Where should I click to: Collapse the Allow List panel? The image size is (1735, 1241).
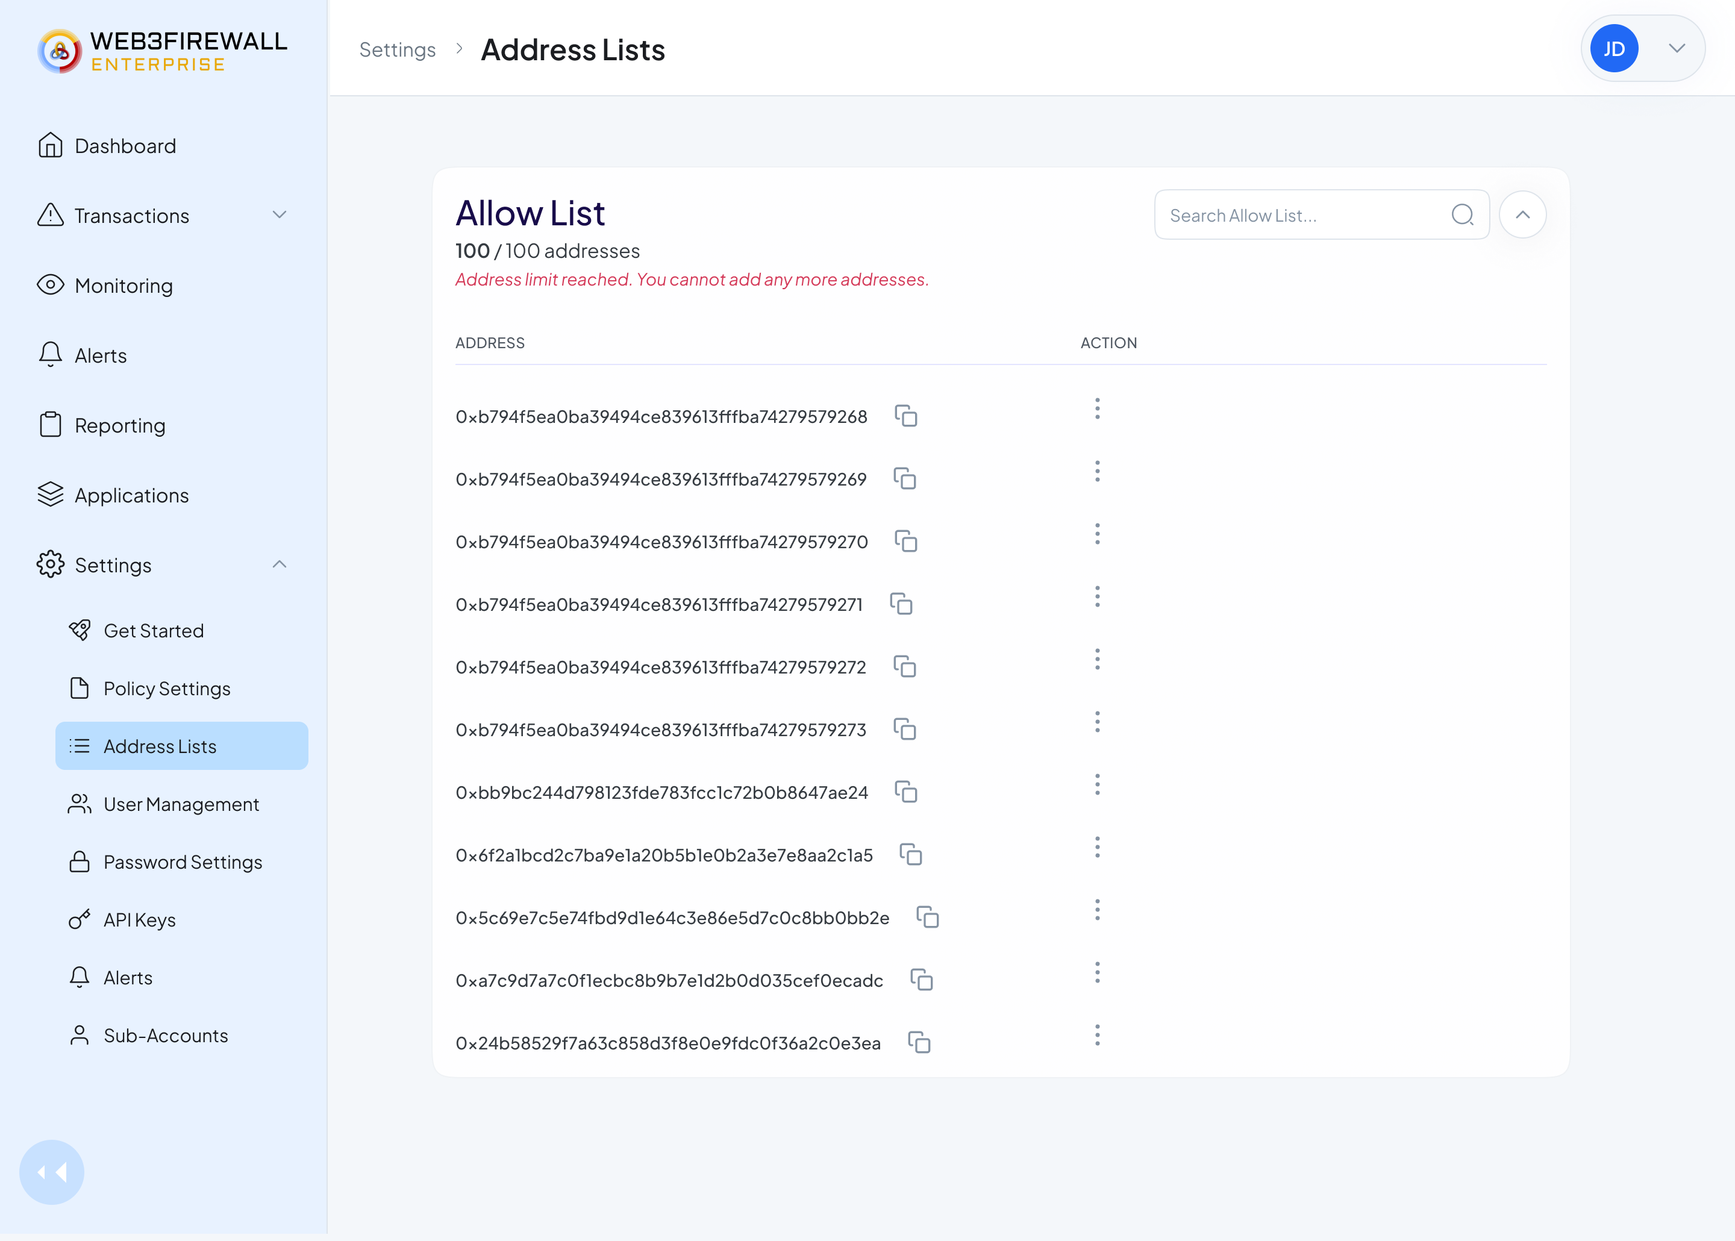coord(1522,214)
